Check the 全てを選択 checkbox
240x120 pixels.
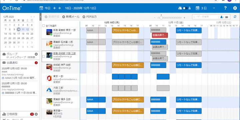43,26
